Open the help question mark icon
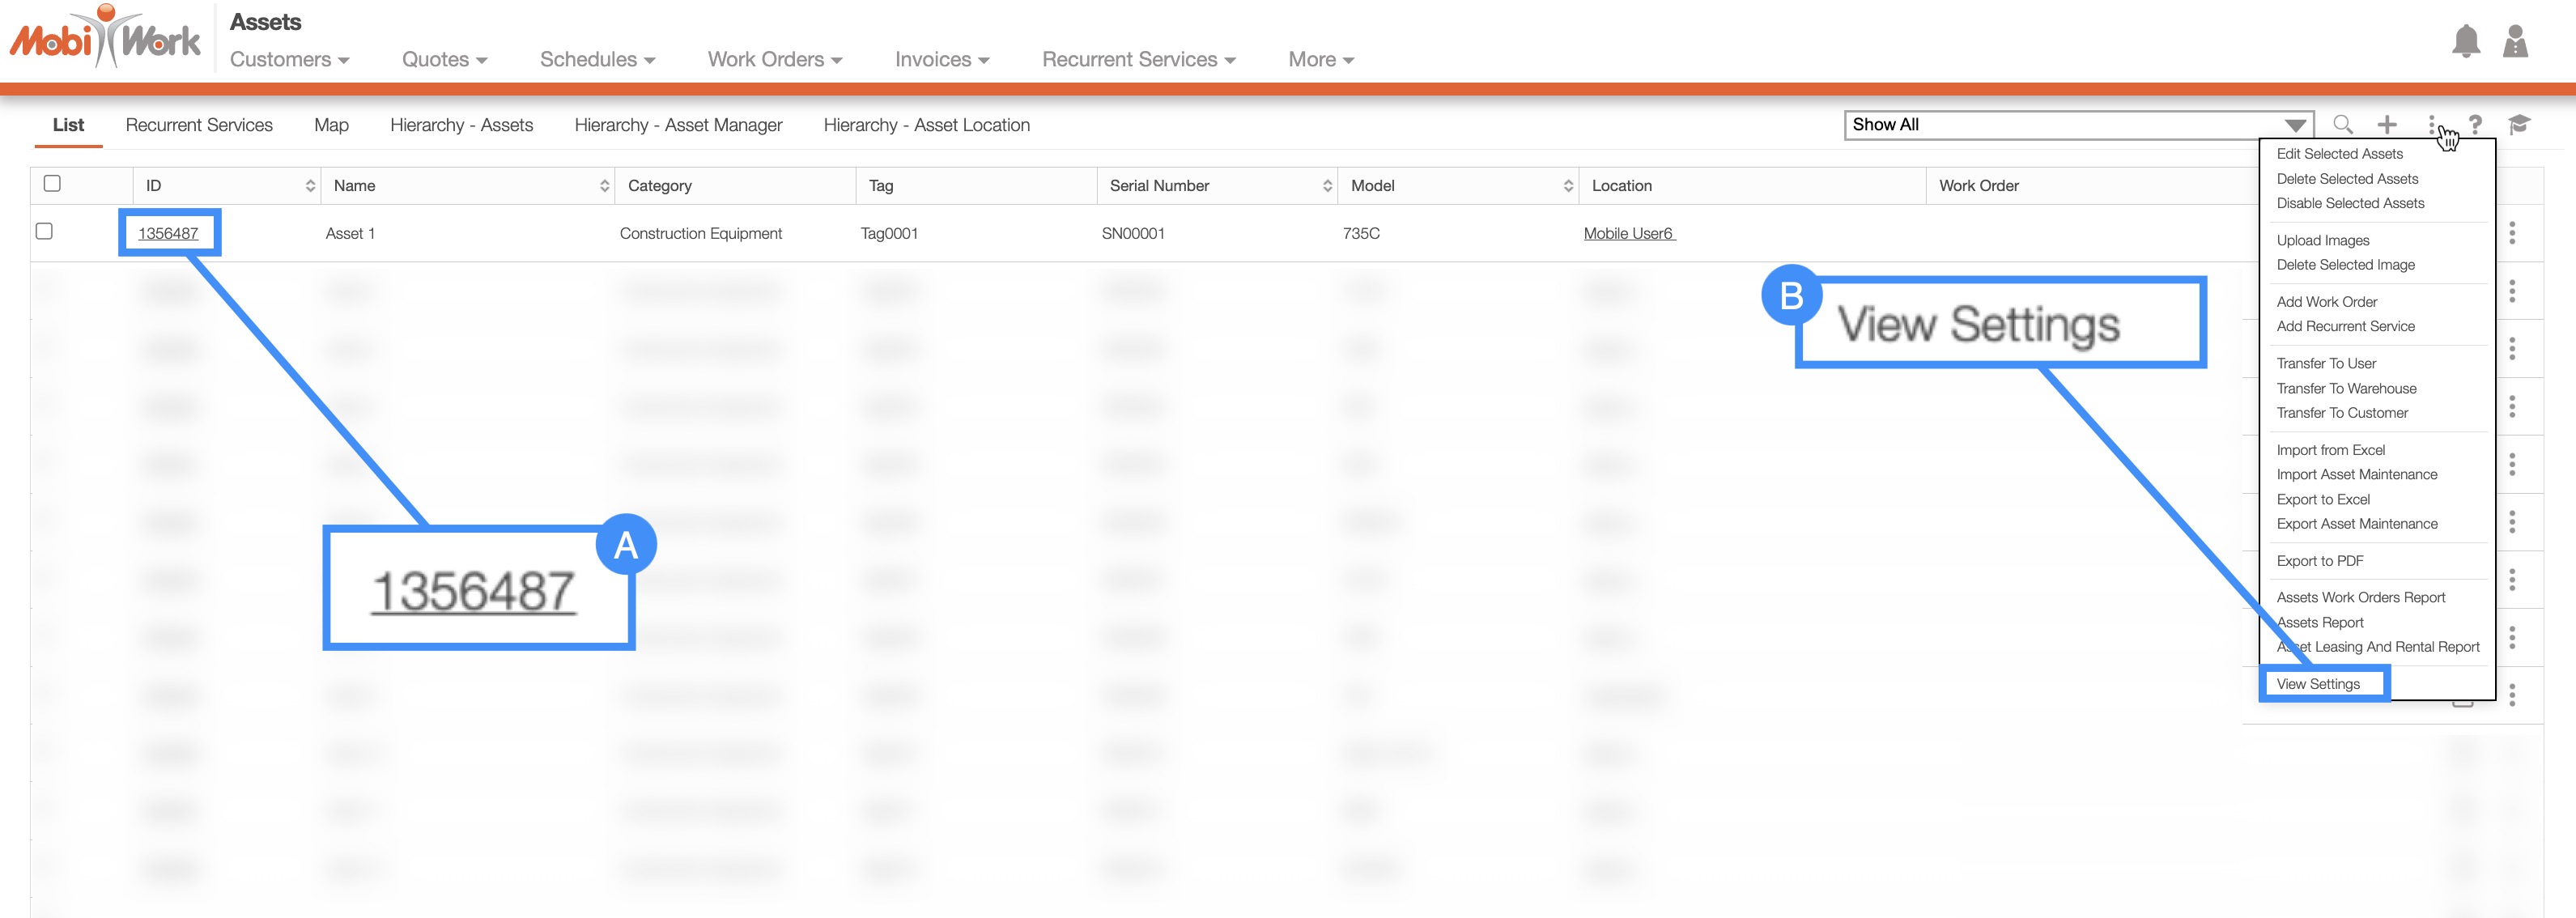The width and height of the screenshot is (2576, 918). tap(2475, 124)
